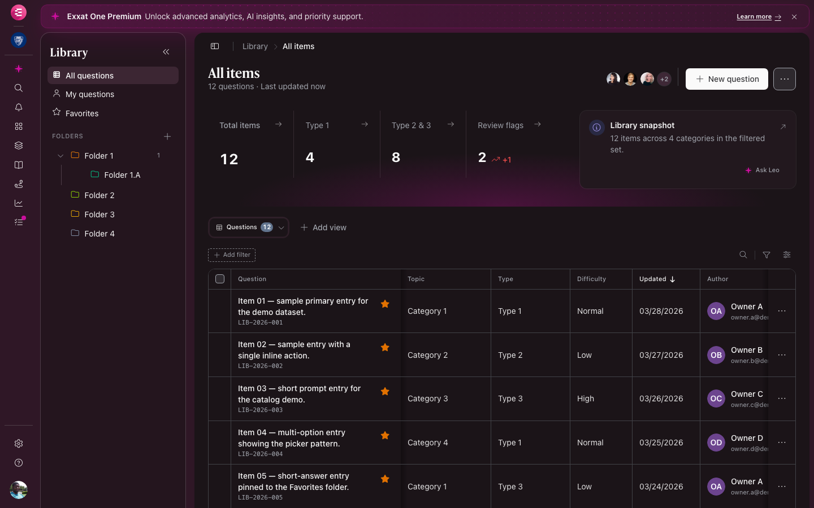Open the table filter funnel icon
The image size is (814, 508).
click(x=767, y=255)
